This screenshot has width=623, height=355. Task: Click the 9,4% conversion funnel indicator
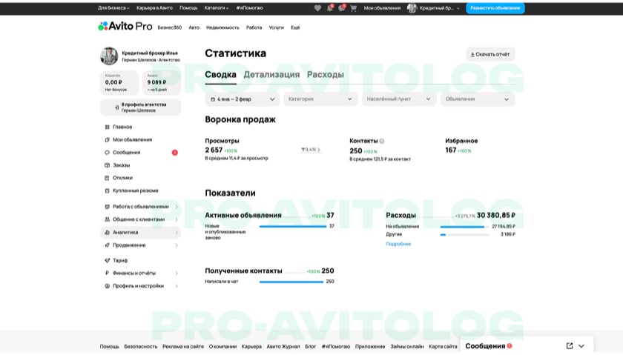(311, 150)
